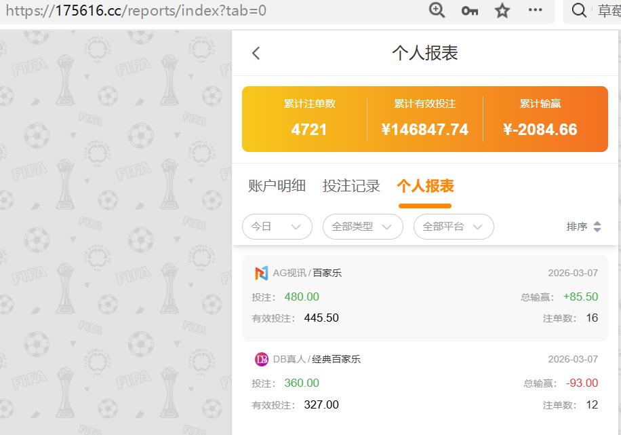Click the AG视讯 platform logo icon

(262, 273)
